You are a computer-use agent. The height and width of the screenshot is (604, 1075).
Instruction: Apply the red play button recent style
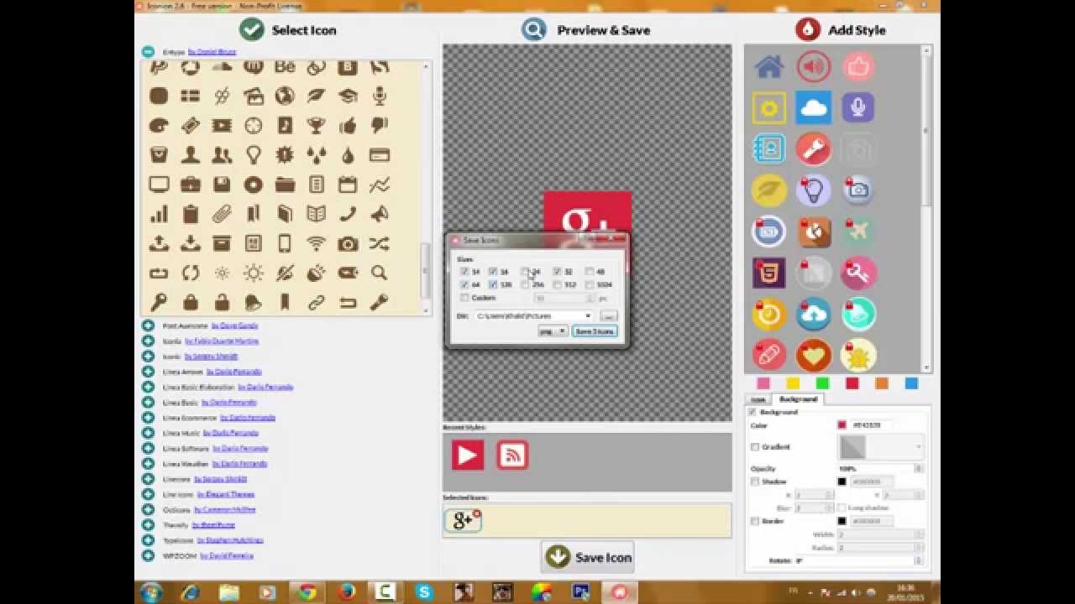[x=468, y=456]
